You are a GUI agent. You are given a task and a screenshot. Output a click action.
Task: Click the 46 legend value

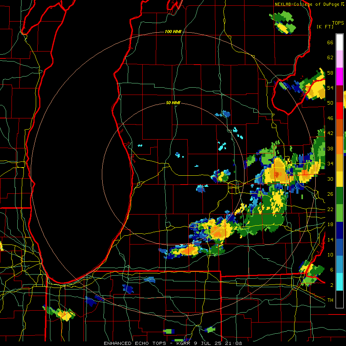330,118
